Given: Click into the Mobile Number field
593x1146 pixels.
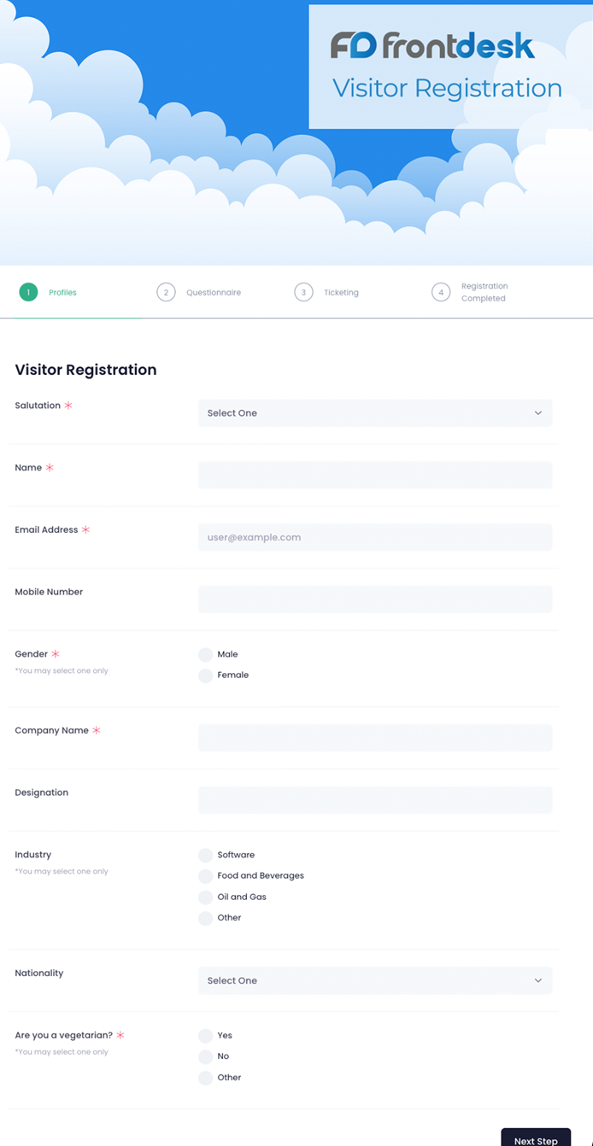Looking at the screenshot, I should pyautogui.click(x=375, y=599).
